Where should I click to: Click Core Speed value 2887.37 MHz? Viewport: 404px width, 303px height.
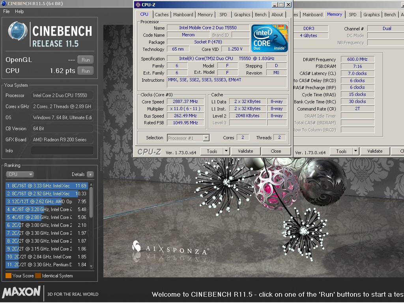pos(185,102)
